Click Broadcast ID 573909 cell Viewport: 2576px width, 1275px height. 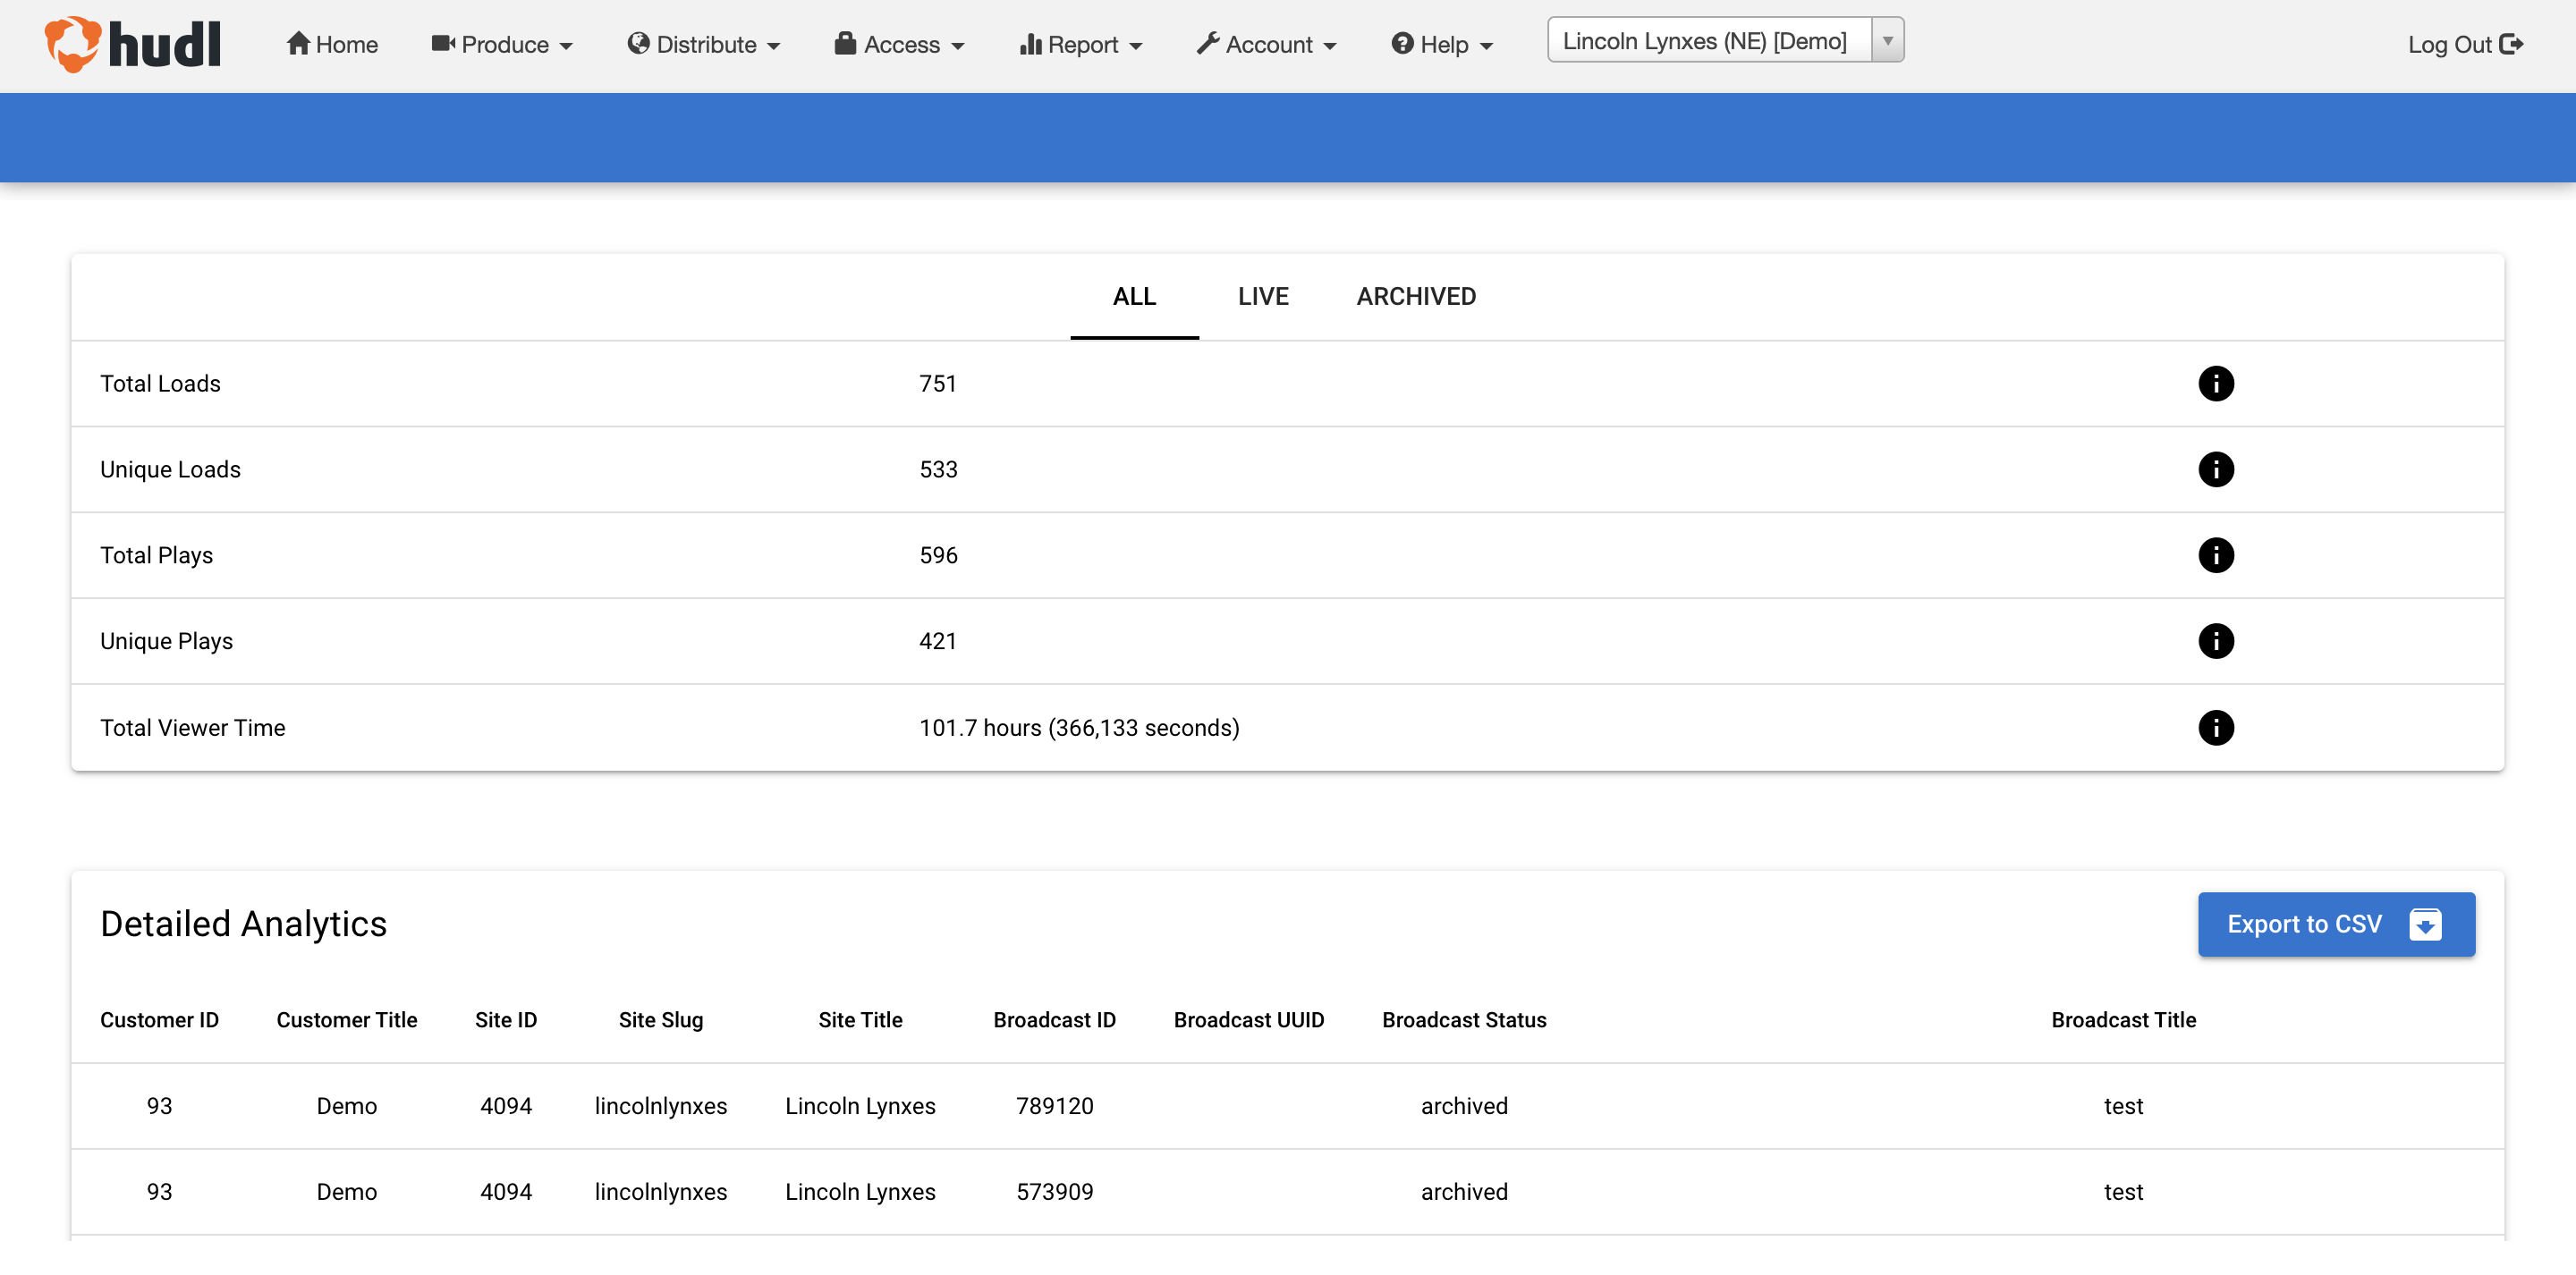[x=1054, y=1191]
